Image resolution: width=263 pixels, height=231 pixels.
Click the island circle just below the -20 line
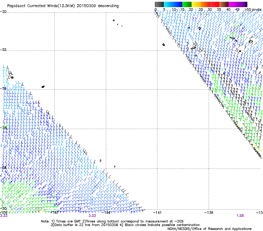[x=114, y=21]
